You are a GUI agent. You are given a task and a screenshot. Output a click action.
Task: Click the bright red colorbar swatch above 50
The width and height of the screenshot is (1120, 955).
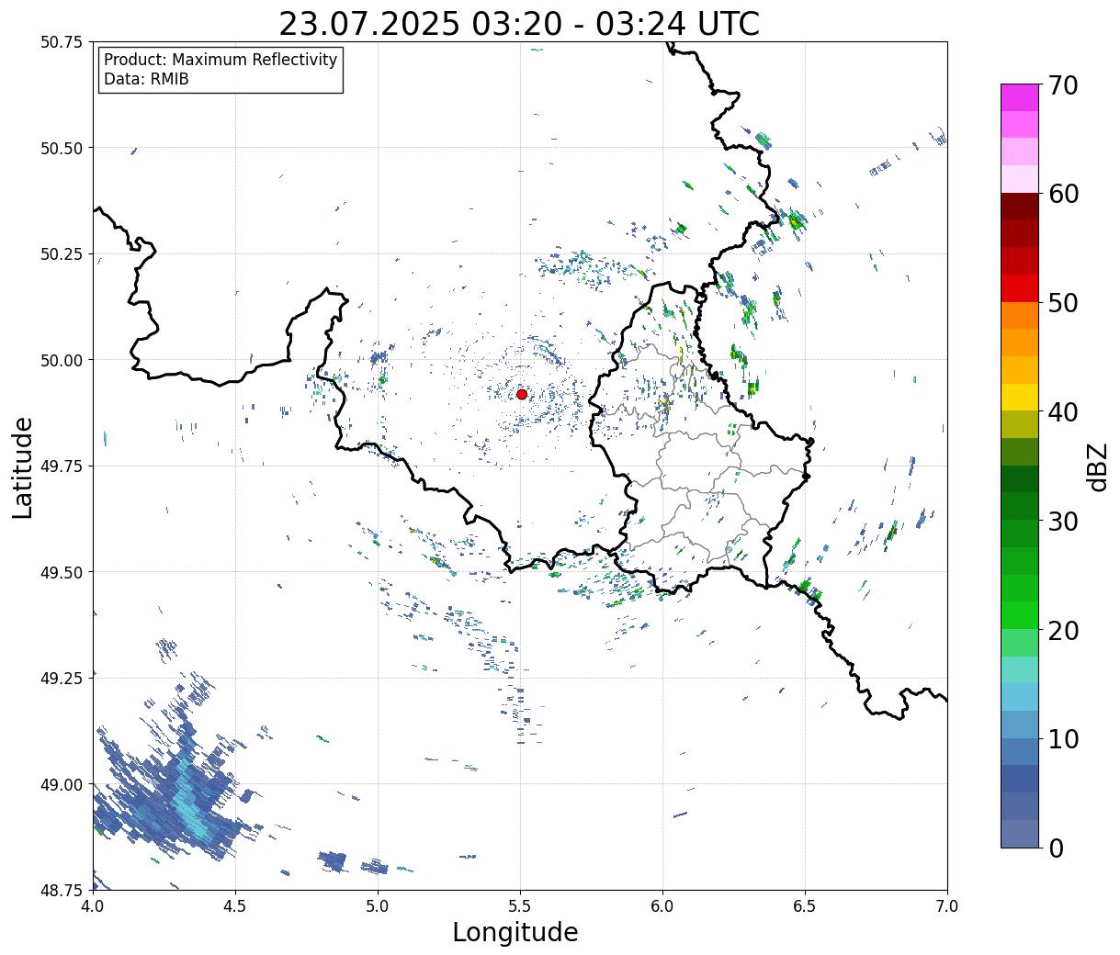click(1020, 288)
